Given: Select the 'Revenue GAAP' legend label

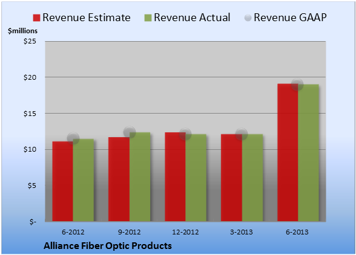Looking at the screenshot, I should coord(290,18).
